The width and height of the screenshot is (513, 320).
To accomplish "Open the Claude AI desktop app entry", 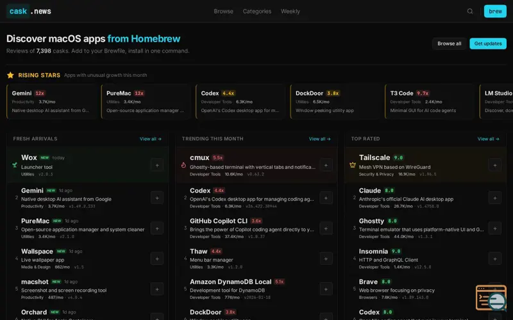I will (x=426, y=198).
